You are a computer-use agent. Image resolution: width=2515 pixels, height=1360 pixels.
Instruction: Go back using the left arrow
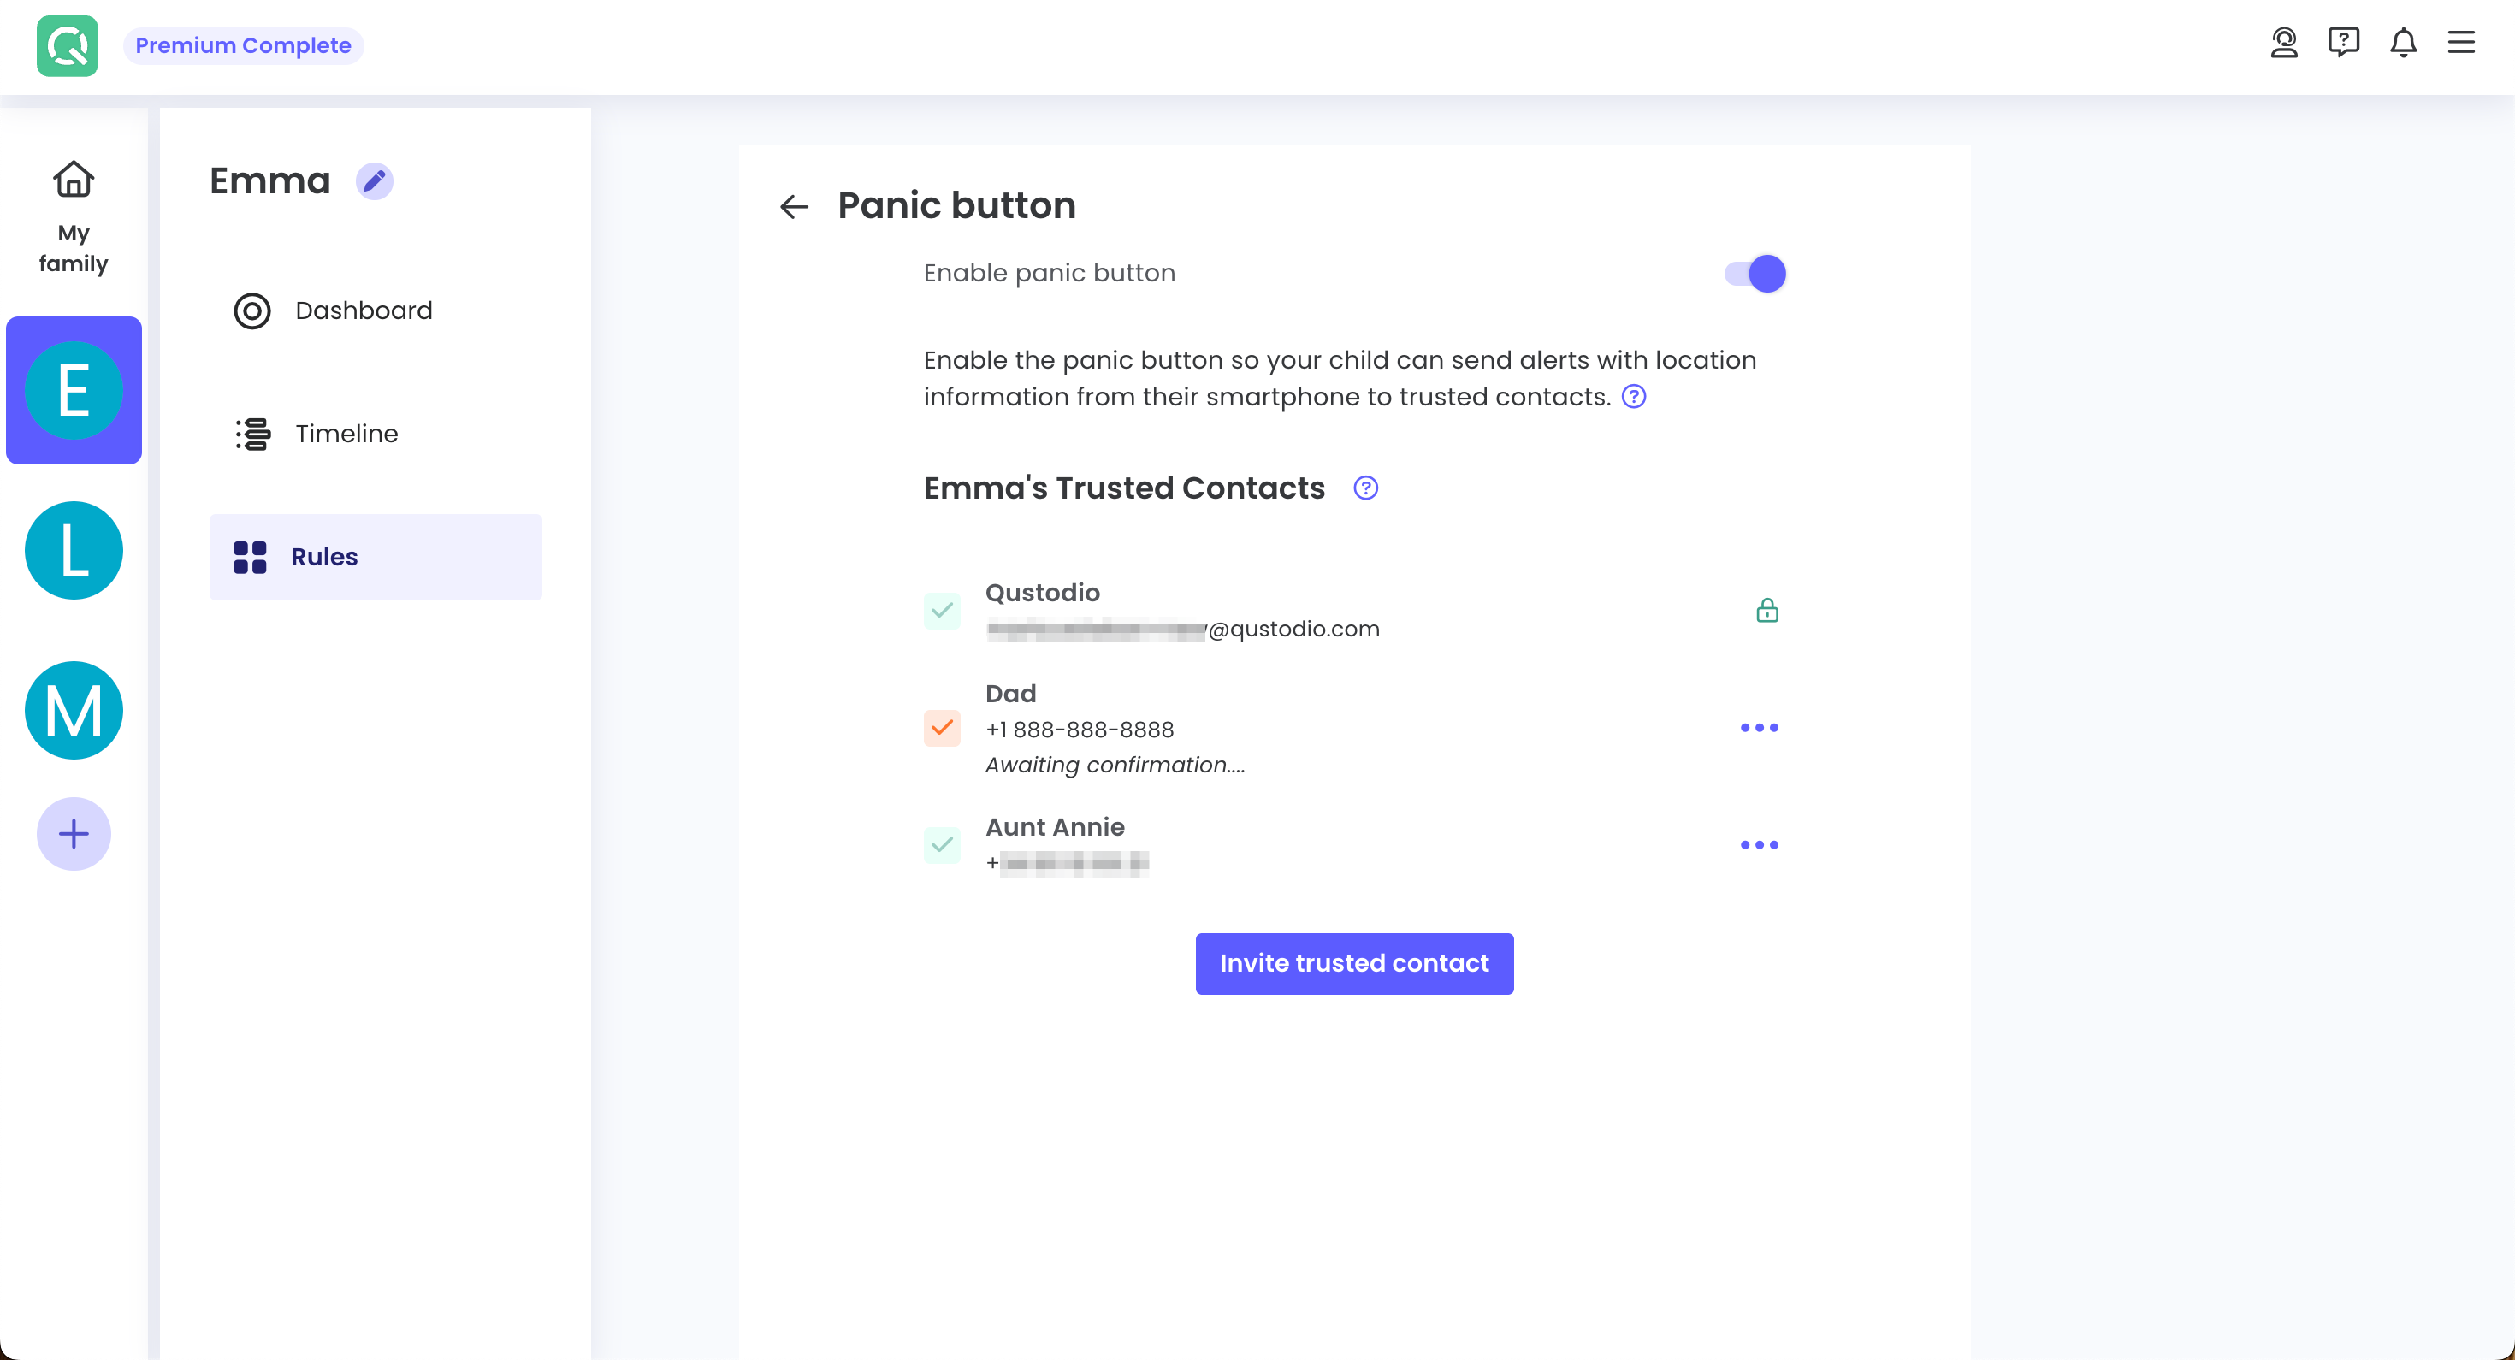click(x=794, y=207)
